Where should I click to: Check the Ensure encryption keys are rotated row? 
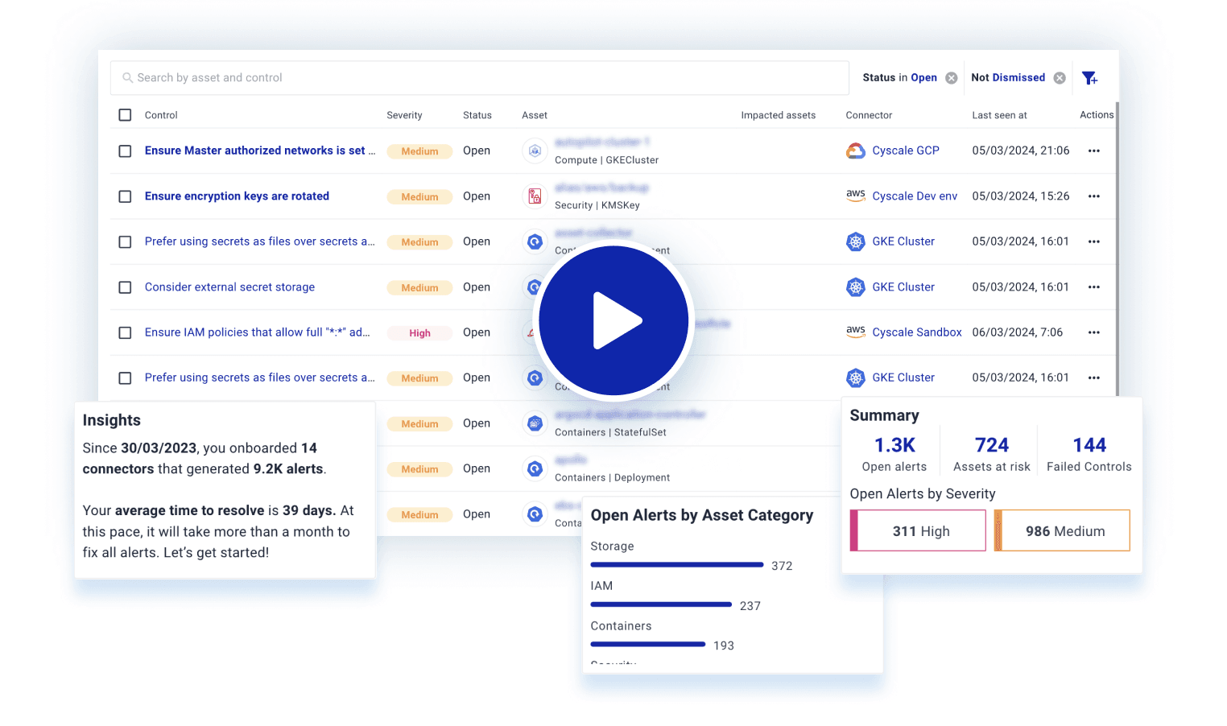click(125, 196)
